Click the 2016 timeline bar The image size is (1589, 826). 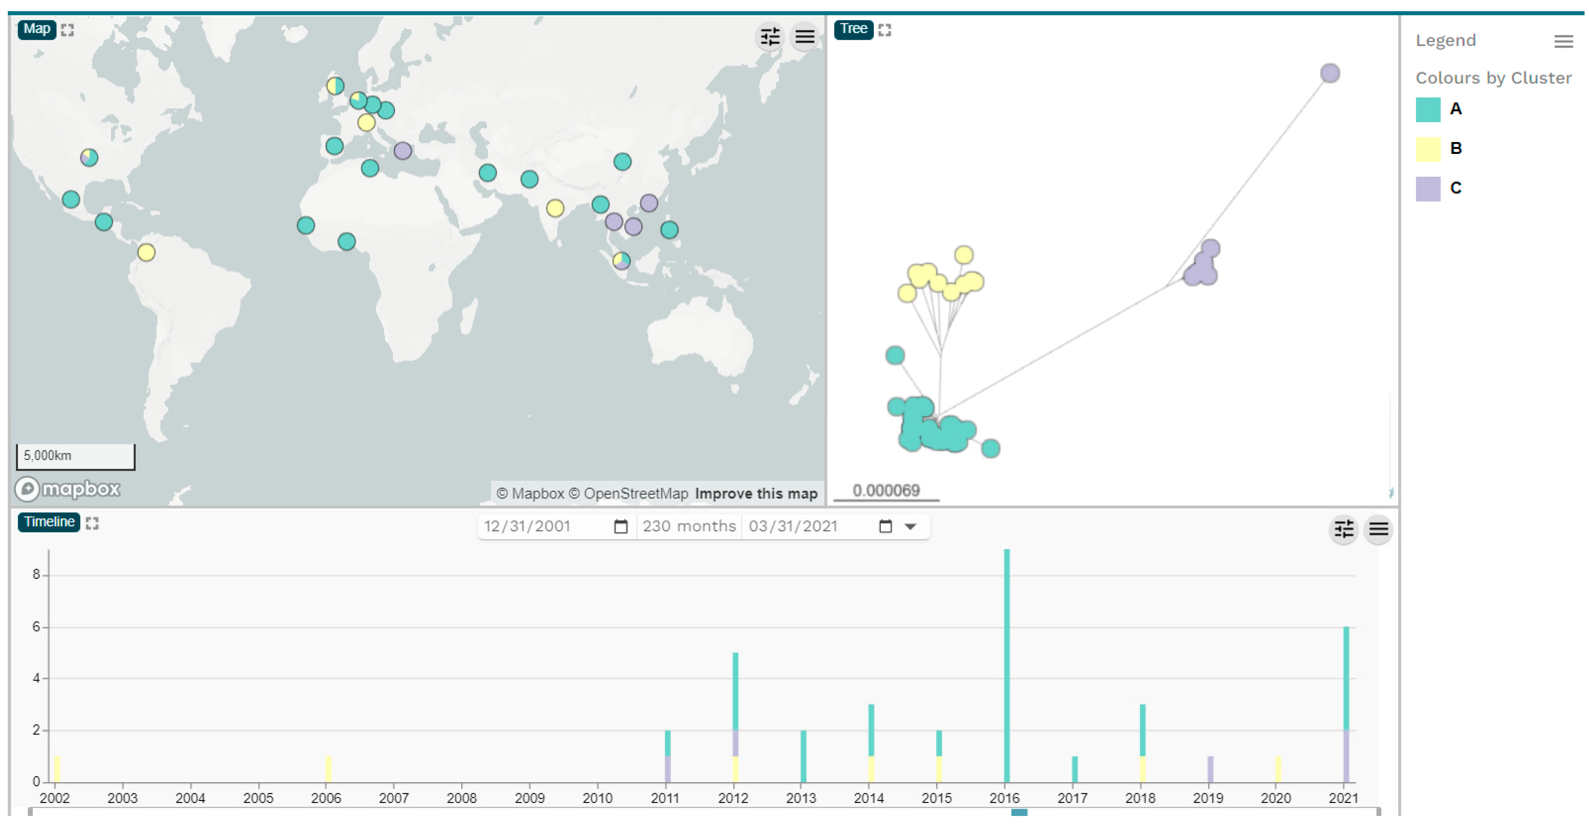pyautogui.click(x=1007, y=666)
